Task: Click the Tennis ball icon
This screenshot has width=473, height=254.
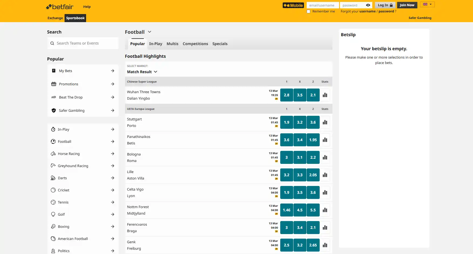Action: tap(53, 202)
